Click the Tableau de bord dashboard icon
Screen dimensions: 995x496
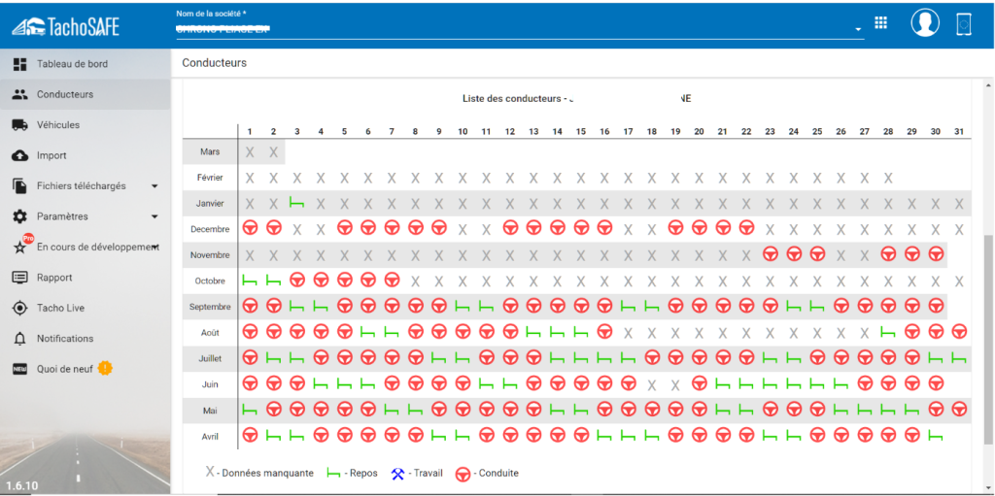click(19, 64)
